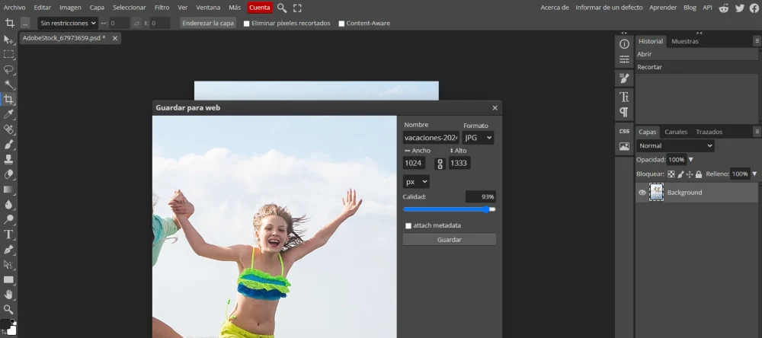Open crop presets ellipsis button
Viewport: 762px width, 338px height.
coord(25,23)
